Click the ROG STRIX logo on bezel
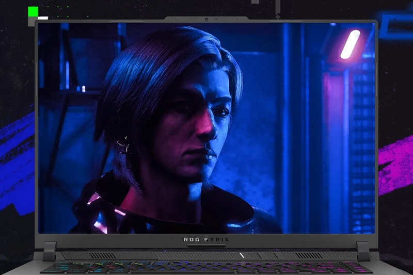 pyautogui.click(x=206, y=239)
